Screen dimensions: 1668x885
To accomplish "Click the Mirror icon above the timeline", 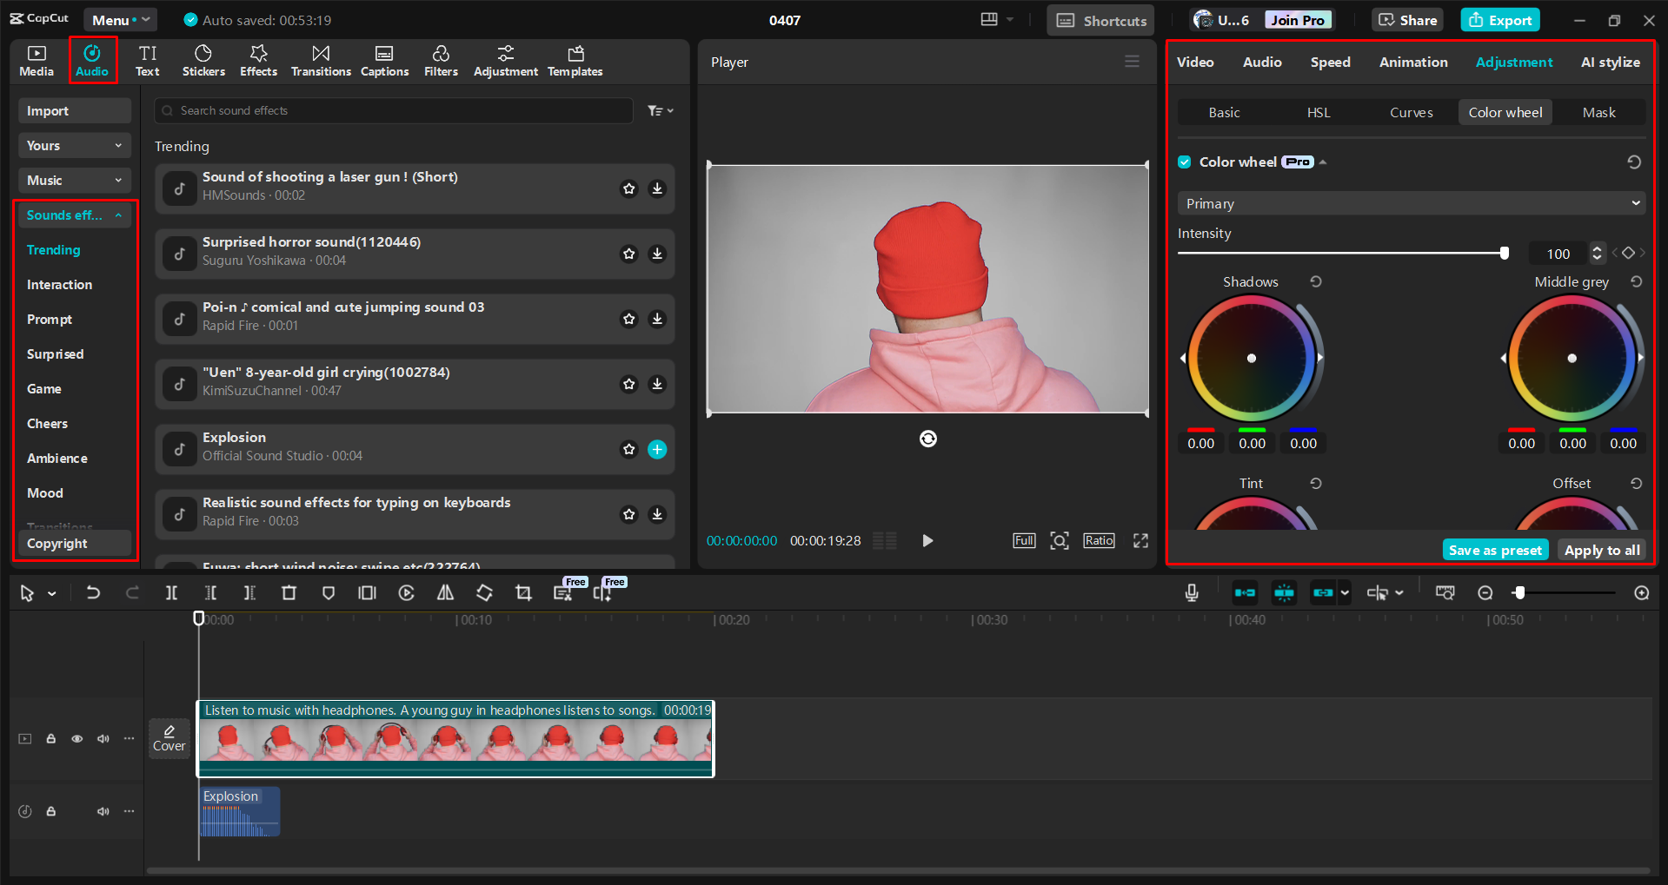I will 445,592.
